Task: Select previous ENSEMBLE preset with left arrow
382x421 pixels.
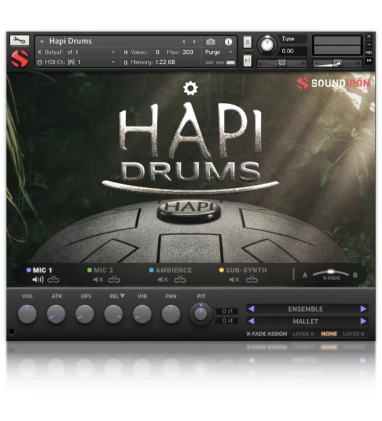Action: coord(251,309)
